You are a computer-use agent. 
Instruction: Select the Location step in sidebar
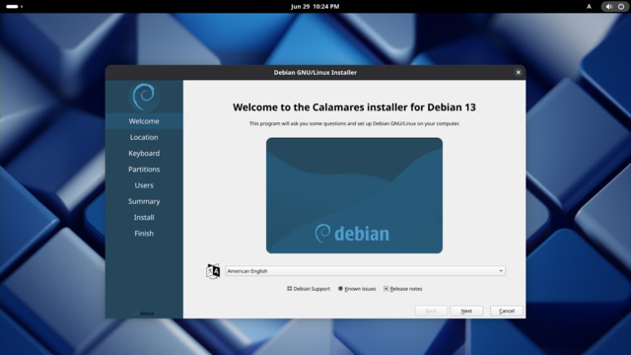(x=144, y=137)
